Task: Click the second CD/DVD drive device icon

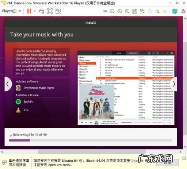Action: pos(127,11)
